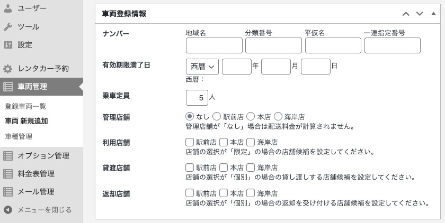Select 管理店舗 海岸店 radio button

[278, 116]
